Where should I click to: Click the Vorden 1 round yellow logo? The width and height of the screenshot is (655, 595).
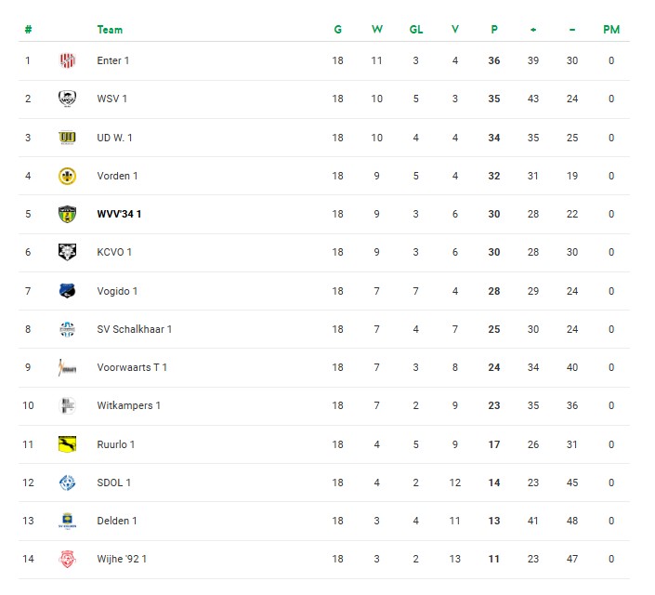click(67, 176)
